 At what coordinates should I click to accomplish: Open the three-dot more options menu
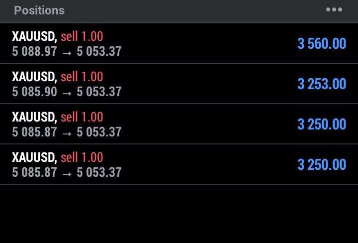tap(334, 10)
